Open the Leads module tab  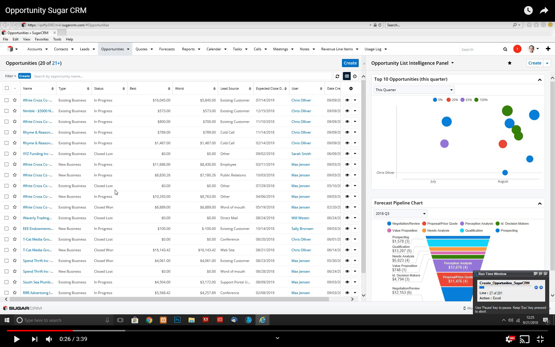coord(84,49)
